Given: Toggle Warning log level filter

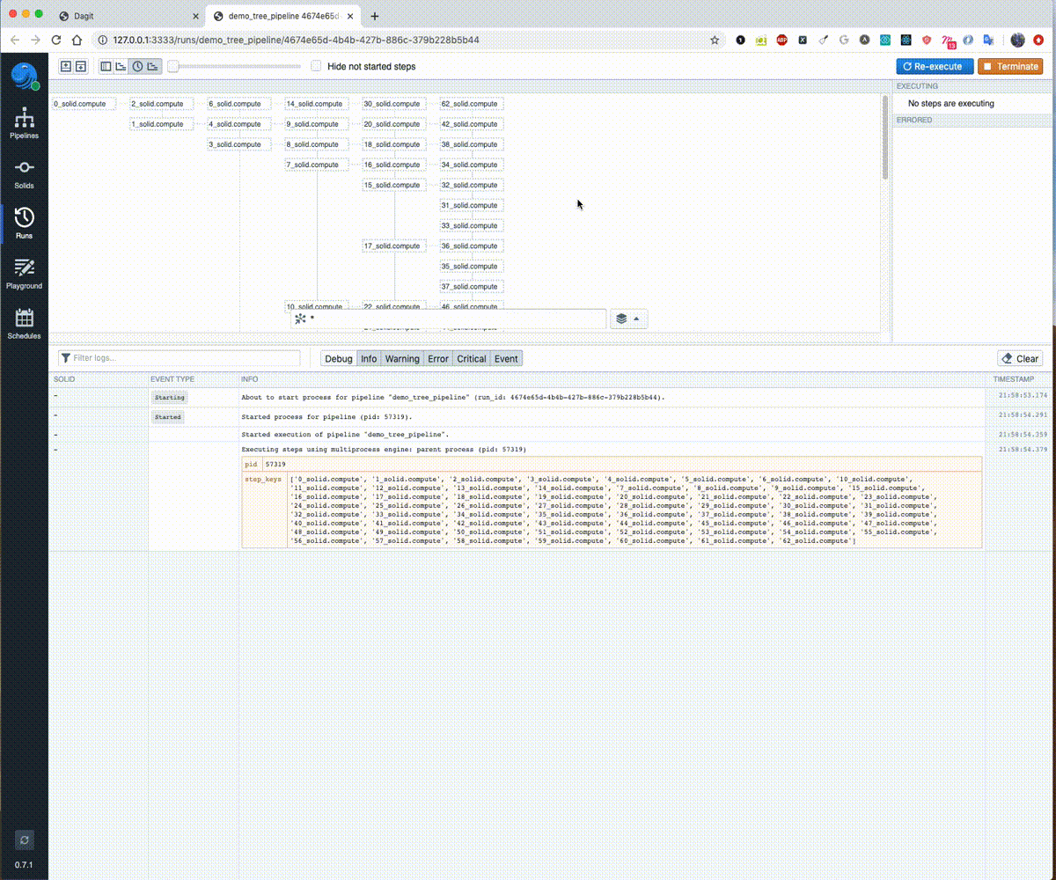Looking at the screenshot, I should click(x=402, y=358).
